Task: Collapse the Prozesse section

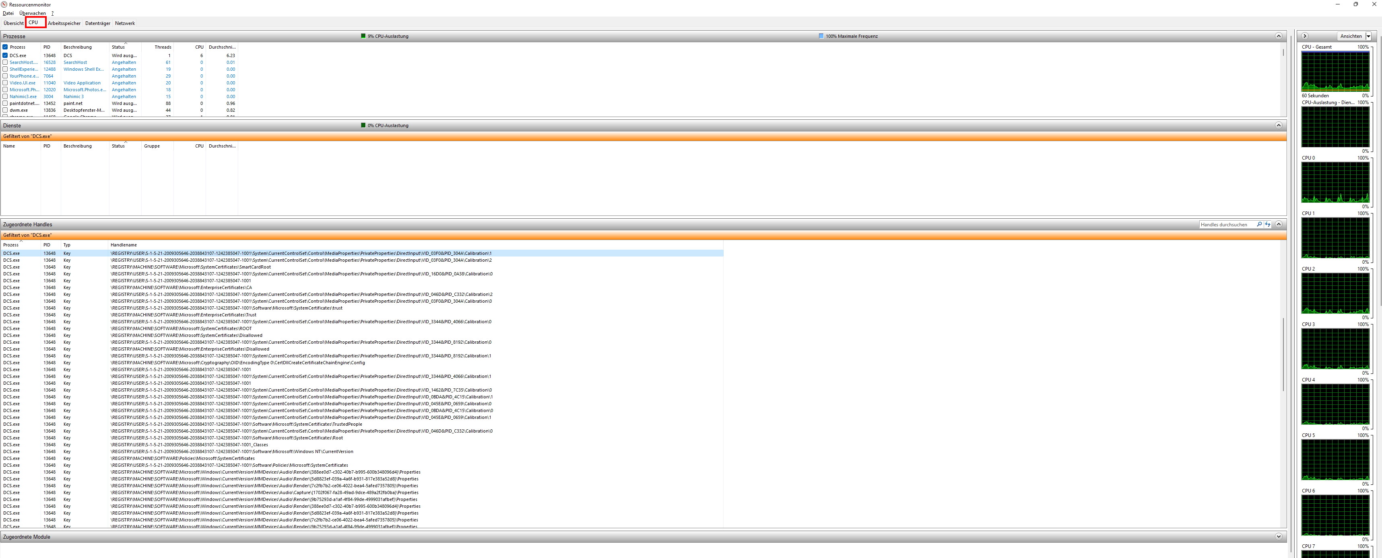Action: click(x=1279, y=36)
